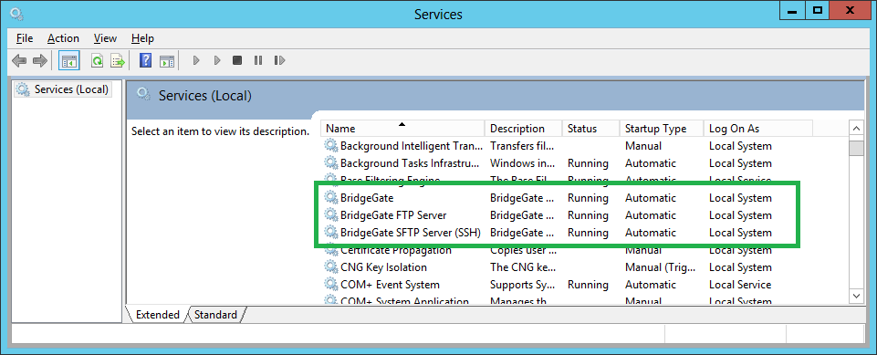Open Help via the question mark toolbar icon
This screenshot has height=355, width=877.
click(145, 60)
